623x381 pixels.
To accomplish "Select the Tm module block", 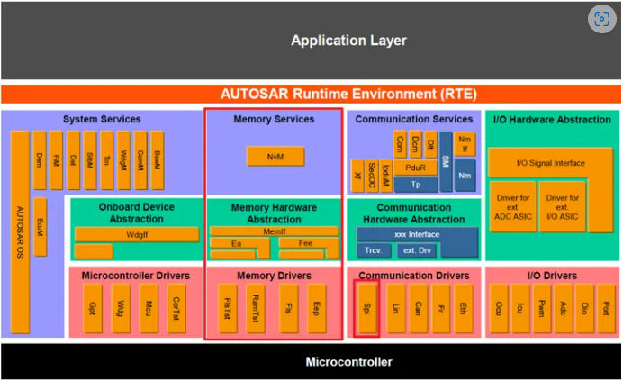I will pyautogui.click(x=107, y=160).
